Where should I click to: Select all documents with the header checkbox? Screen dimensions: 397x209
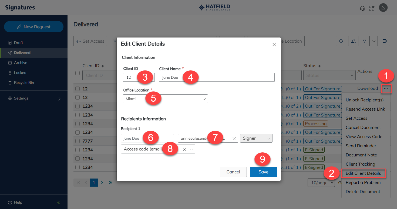pos(77,73)
